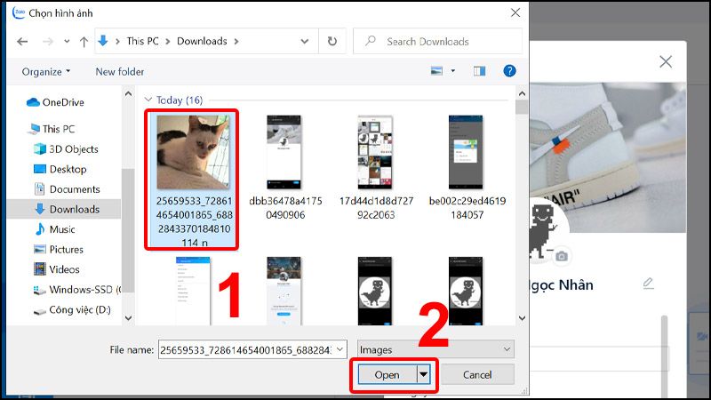
Task: Click the change view layout icon
Action: coord(436,71)
